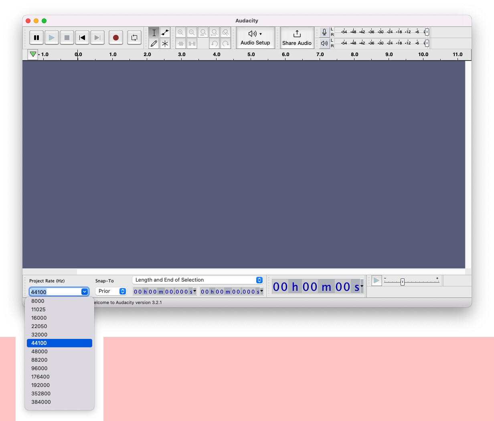
Task: Click the Zoom Out magnifier
Action: tap(192, 32)
